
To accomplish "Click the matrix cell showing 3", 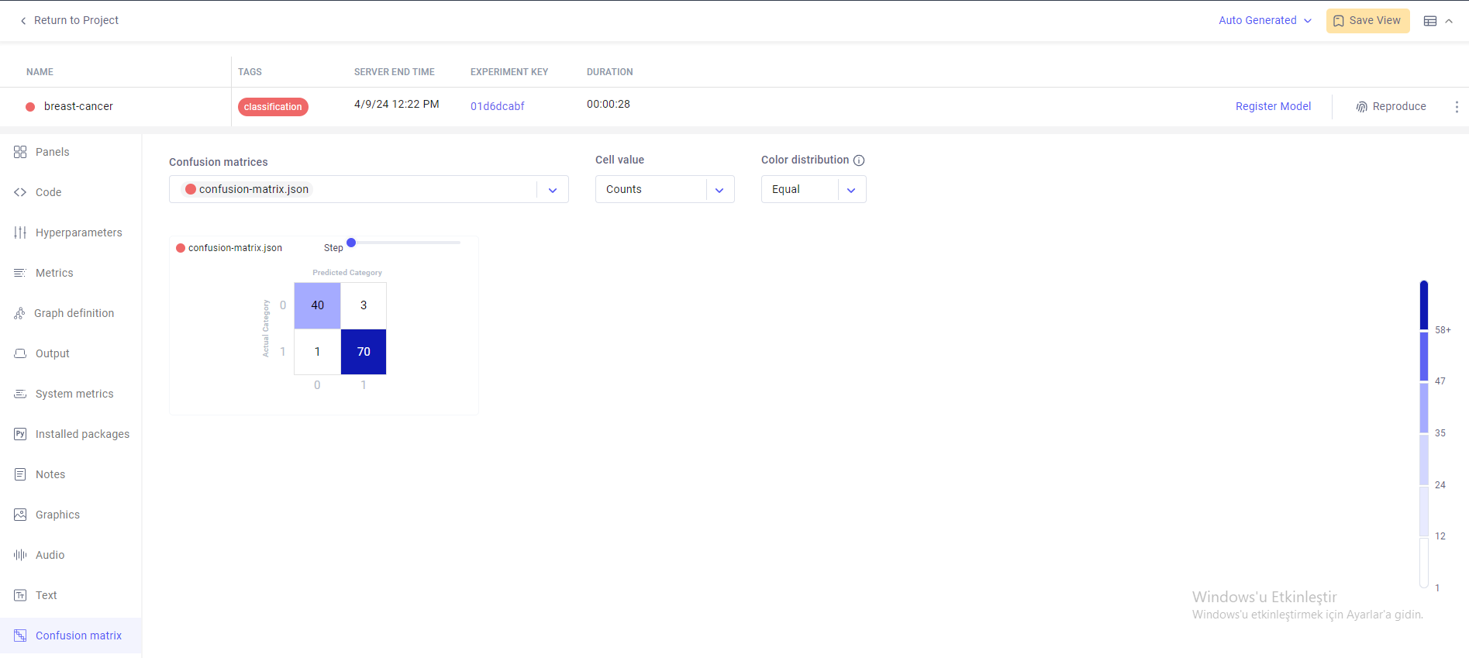I will [364, 305].
